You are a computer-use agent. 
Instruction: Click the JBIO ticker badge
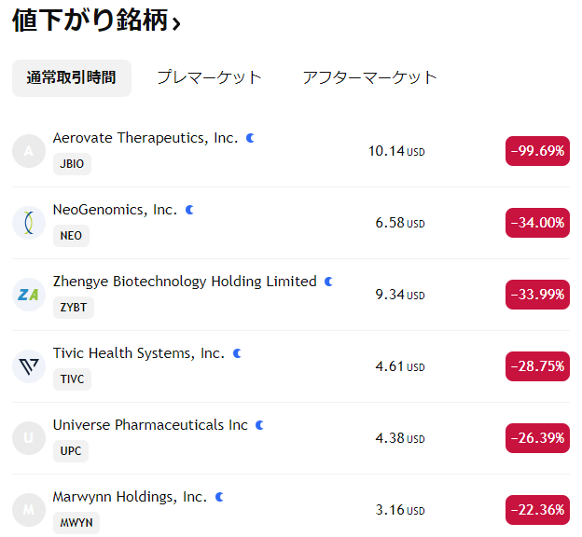pos(72,164)
